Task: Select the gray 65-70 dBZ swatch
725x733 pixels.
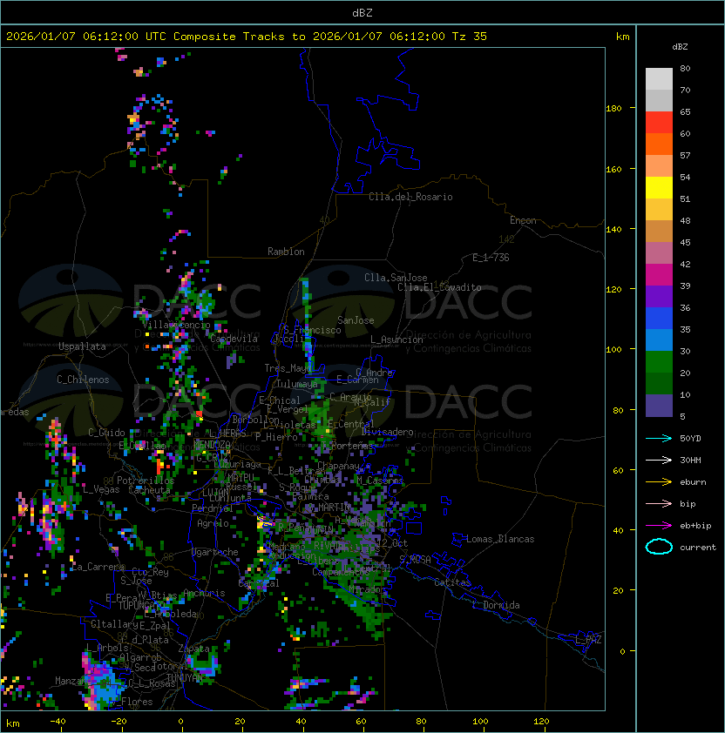Action: tap(659, 100)
